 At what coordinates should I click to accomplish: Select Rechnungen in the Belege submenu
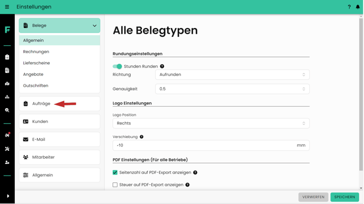pos(36,52)
